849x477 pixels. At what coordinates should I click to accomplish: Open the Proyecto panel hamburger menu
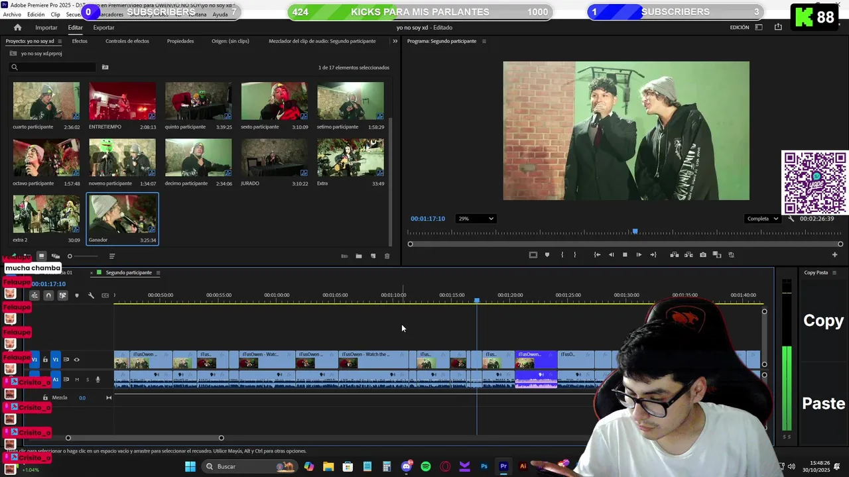point(60,41)
